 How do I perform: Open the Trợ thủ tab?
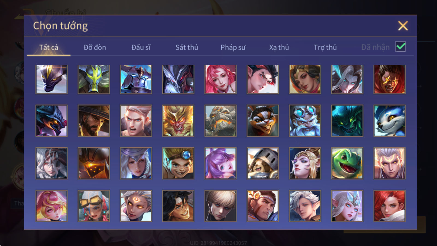[325, 47]
